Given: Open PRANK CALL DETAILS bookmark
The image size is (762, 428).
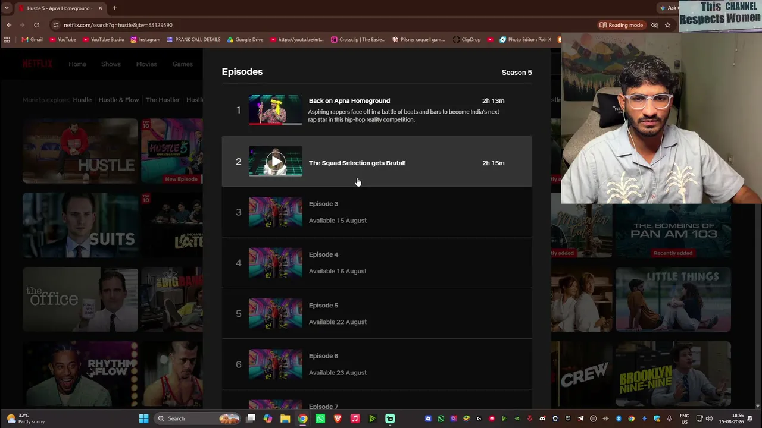Looking at the screenshot, I should 193,40.
